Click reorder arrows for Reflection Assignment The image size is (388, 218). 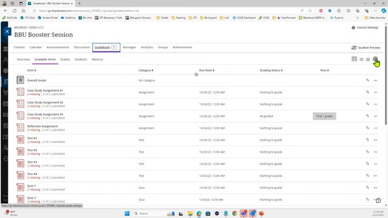click(367, 128)
